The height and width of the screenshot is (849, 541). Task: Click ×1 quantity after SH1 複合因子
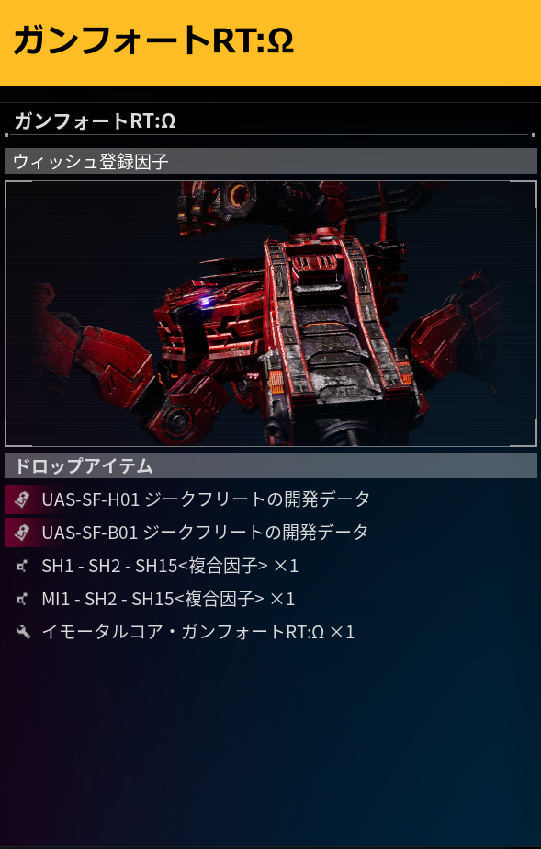click(286, 567)
